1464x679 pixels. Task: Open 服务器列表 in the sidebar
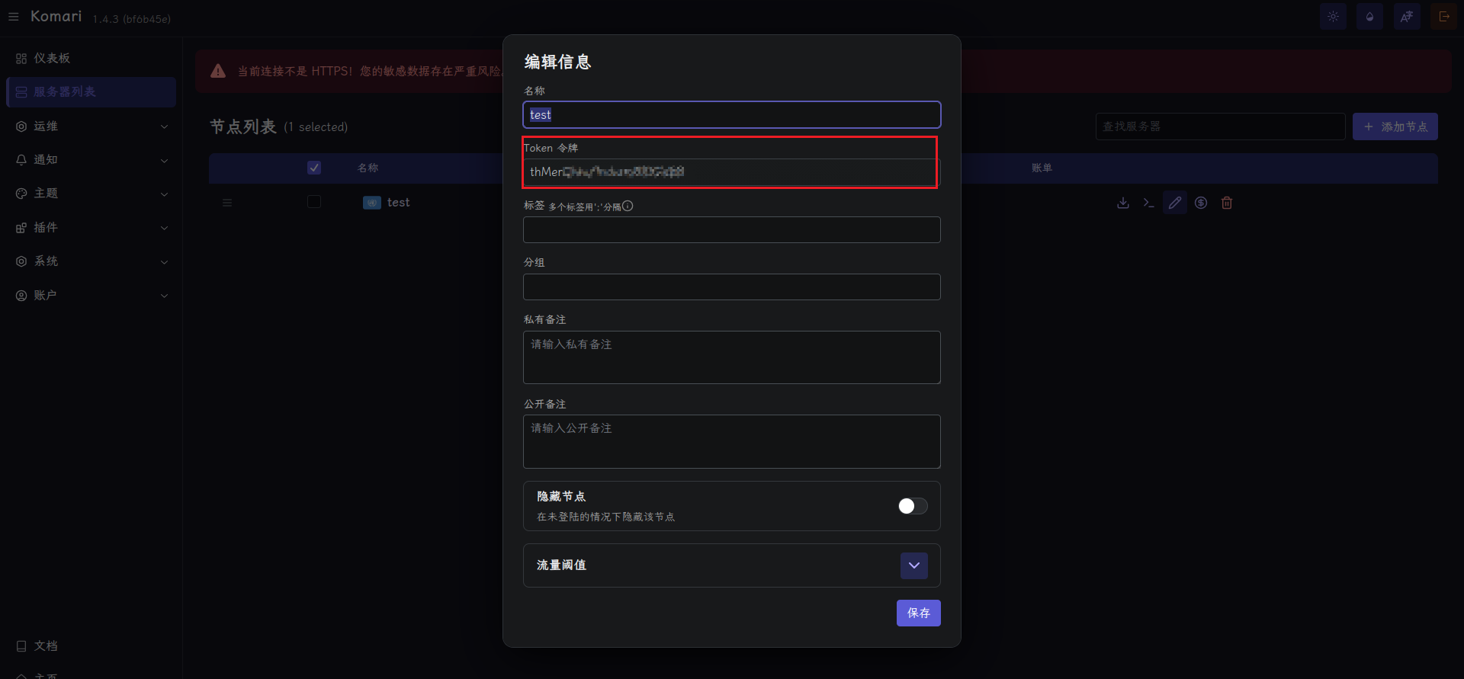[x=91, y=92]
